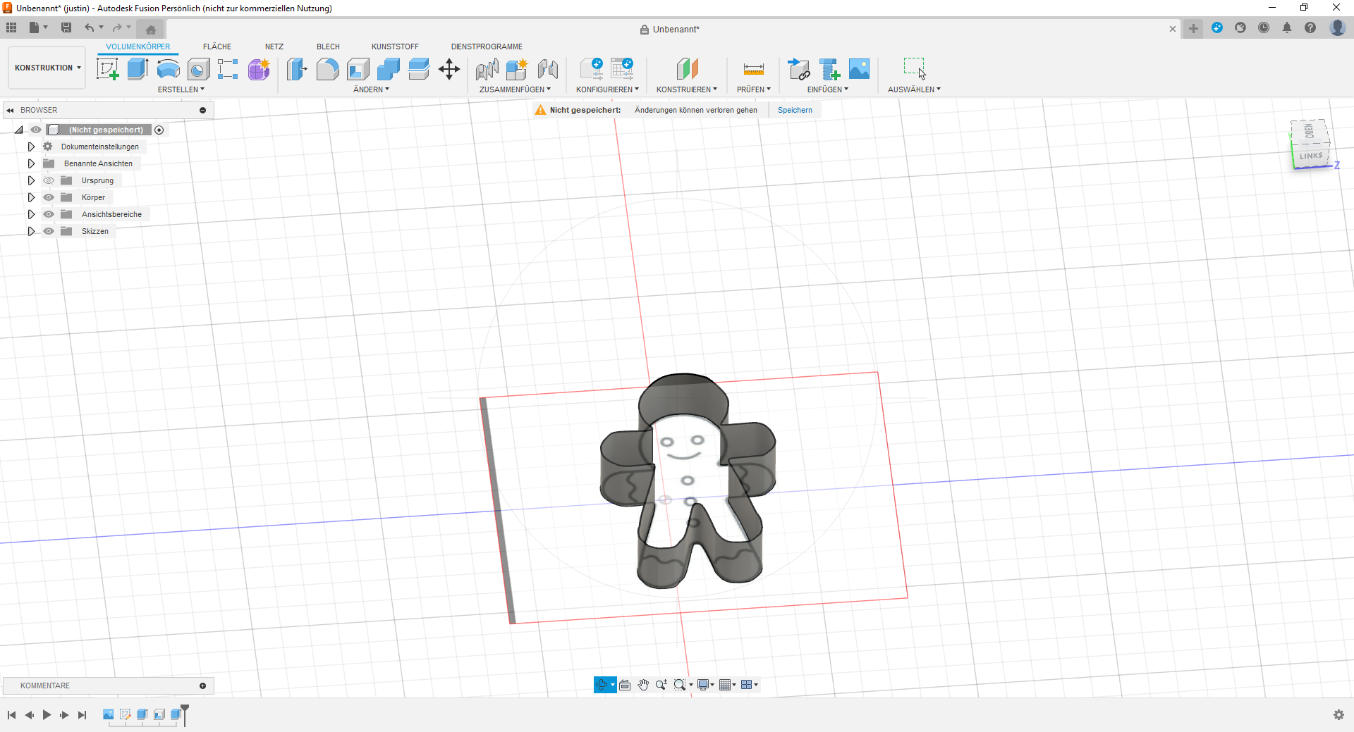Switch to the BLECH tab
This screenshot has width=1354, height=732.
(x=328, y=46)
